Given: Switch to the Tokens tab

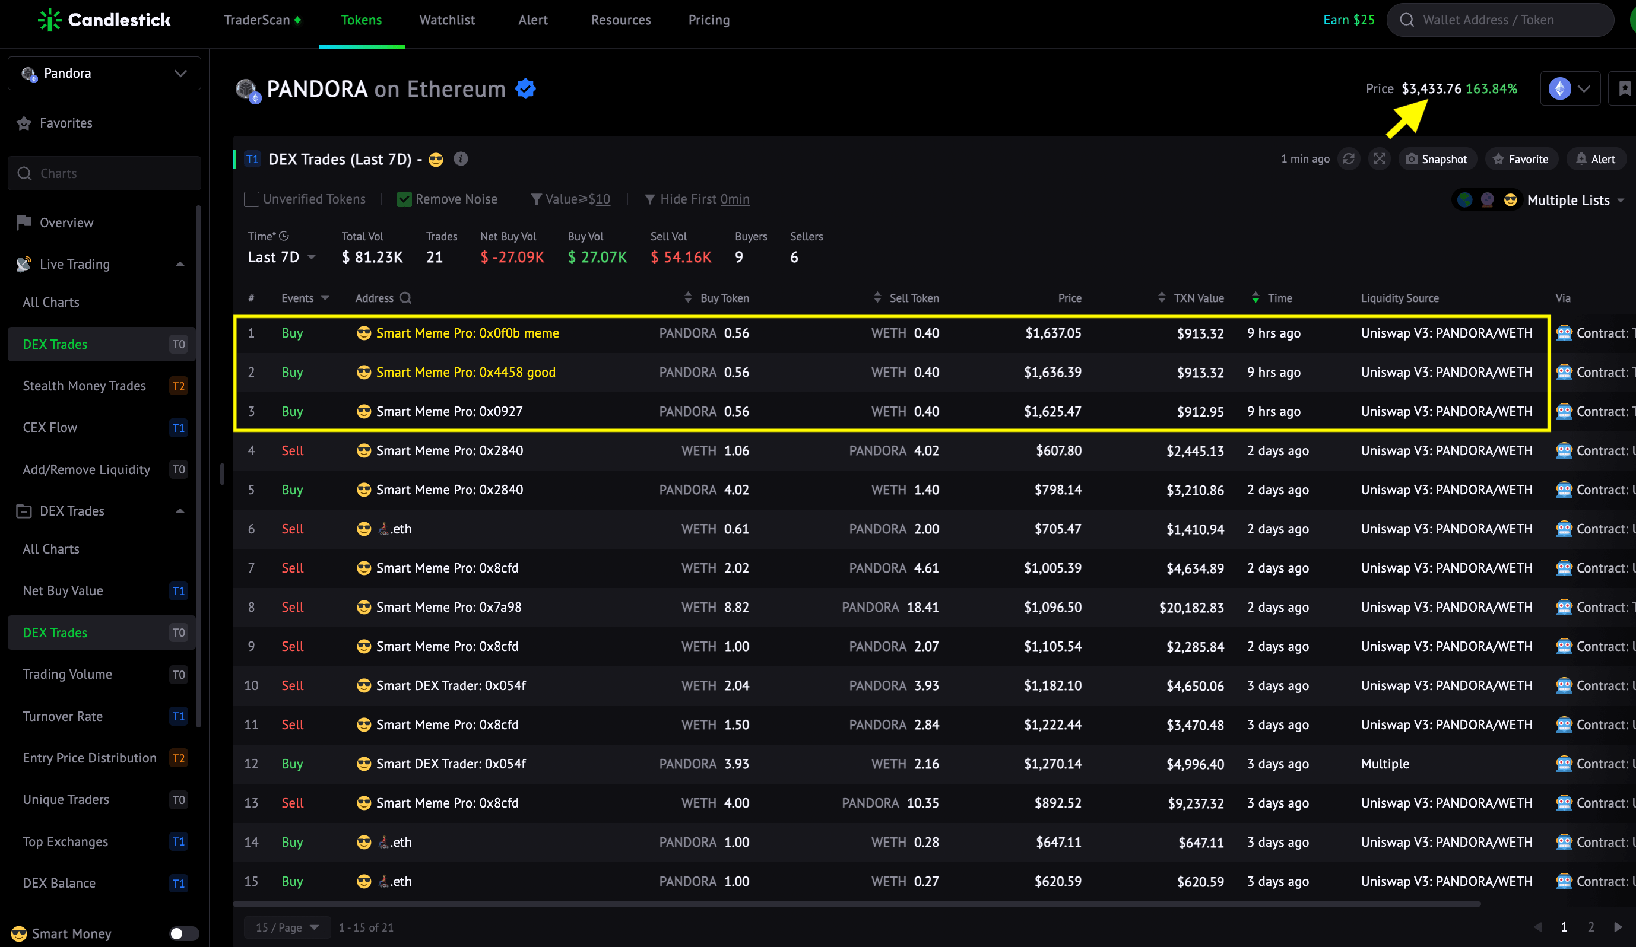Looking at the screenshot, I should pos(362,20).
